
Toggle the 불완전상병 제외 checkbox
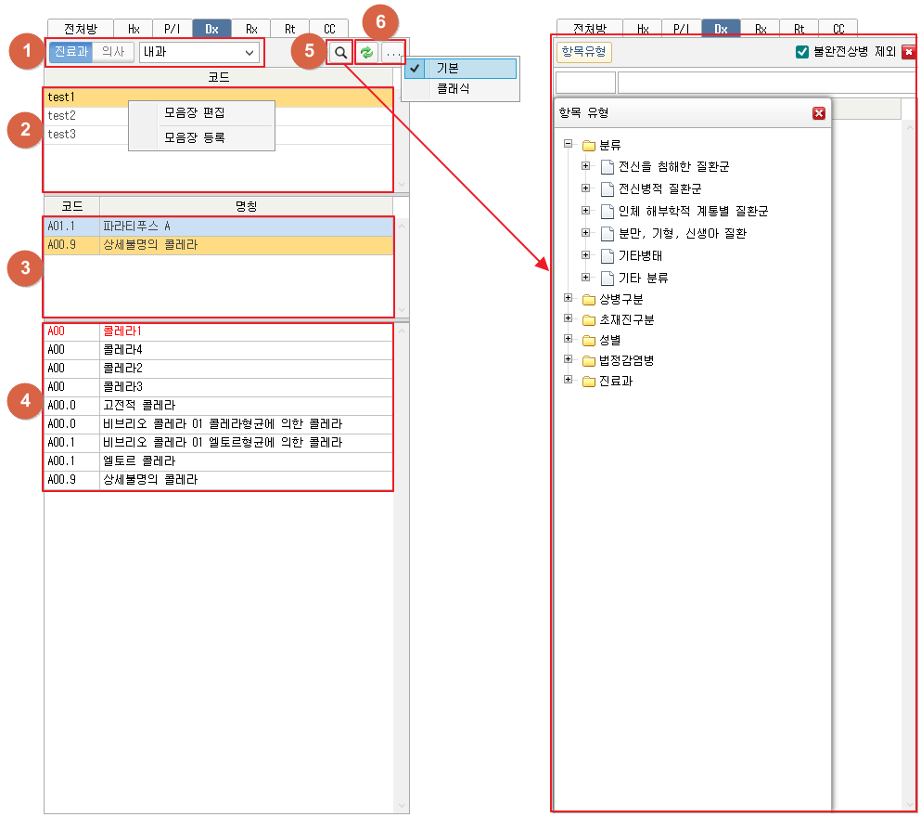click(x=802, y=52)
